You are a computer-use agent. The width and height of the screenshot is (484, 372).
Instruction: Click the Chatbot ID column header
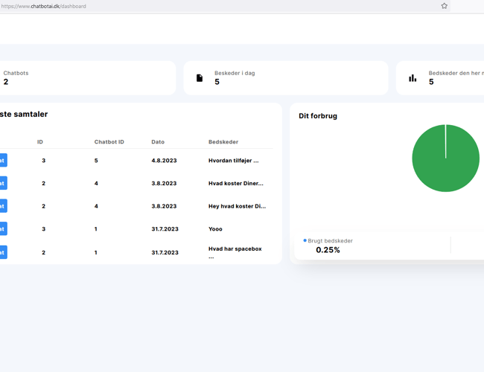click(109, 142)
